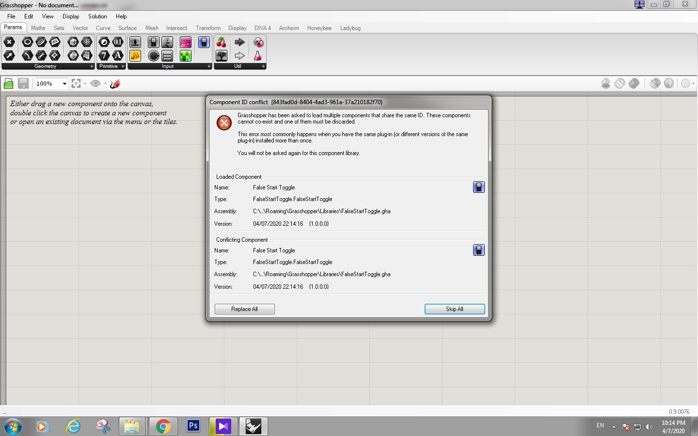Activate the red sketch pencil tool

(115, 84)
